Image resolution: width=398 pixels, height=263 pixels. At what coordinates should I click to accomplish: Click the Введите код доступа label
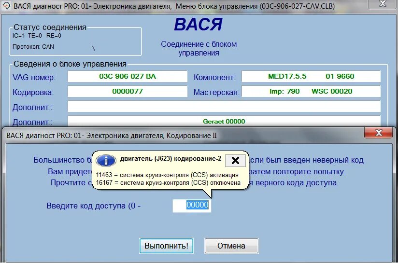click(x=93, y=206)
